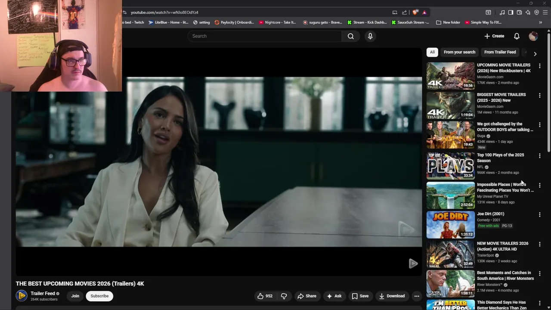Open Brave playlist music note icon
Viewport: 551px width, 310px height.
tap(502, 12)
